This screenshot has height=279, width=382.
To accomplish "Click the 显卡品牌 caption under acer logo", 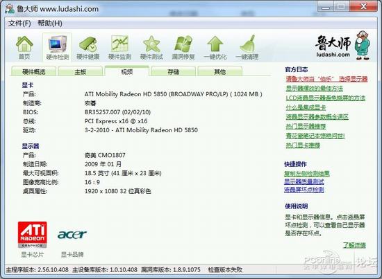I will 72,255.
